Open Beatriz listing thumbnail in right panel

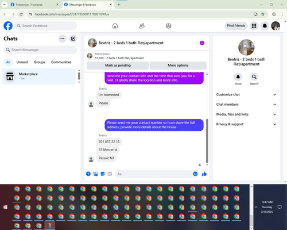pos(246,47)
